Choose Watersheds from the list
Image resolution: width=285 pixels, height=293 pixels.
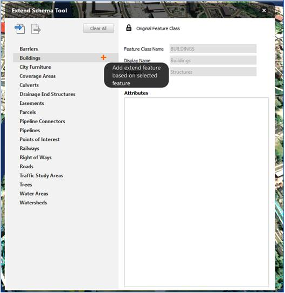33,203
